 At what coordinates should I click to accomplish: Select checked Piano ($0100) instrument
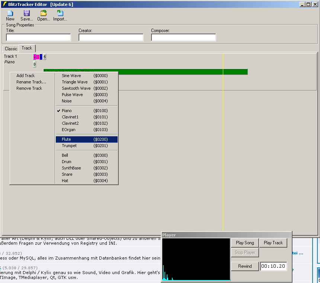point(87,111)
